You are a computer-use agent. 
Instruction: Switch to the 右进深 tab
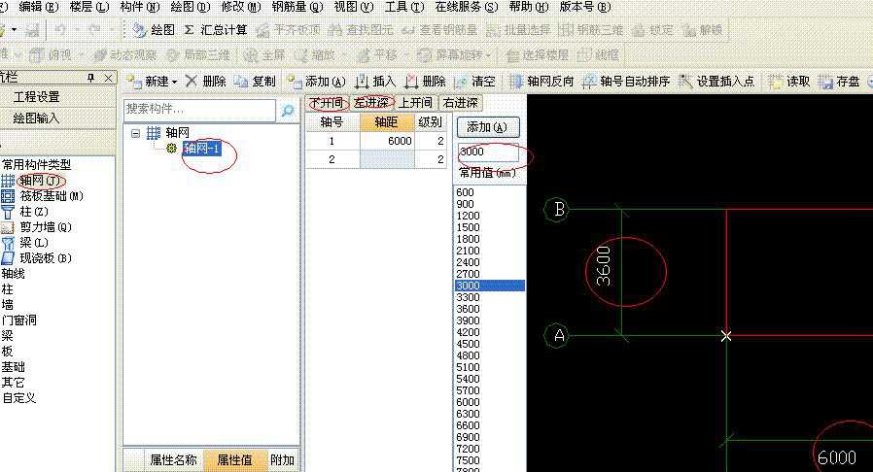tap(461, 103)
